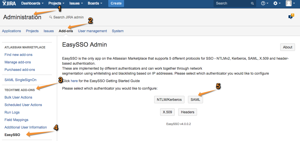300x141 pixels.
Task: Switch to the System tab
Action: pyautogui.click(x=118, y=31)
